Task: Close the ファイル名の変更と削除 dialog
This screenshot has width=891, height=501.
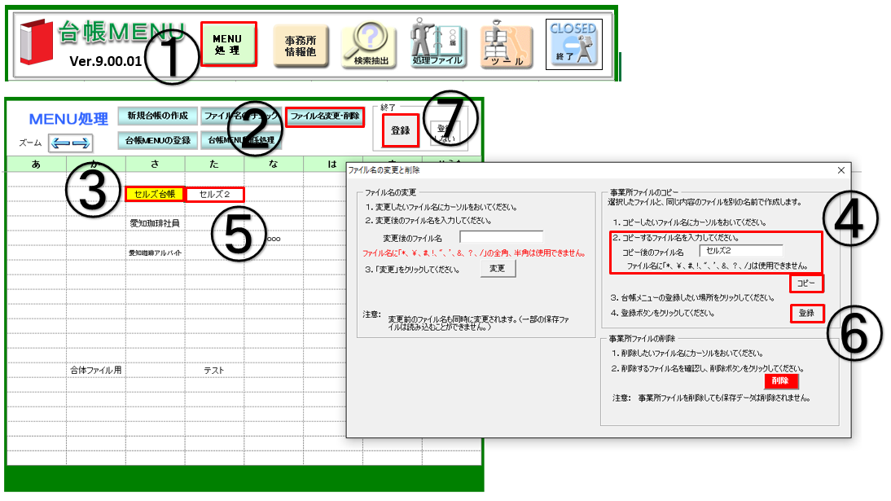Action: pyautogui.click(x=841, y=170)
